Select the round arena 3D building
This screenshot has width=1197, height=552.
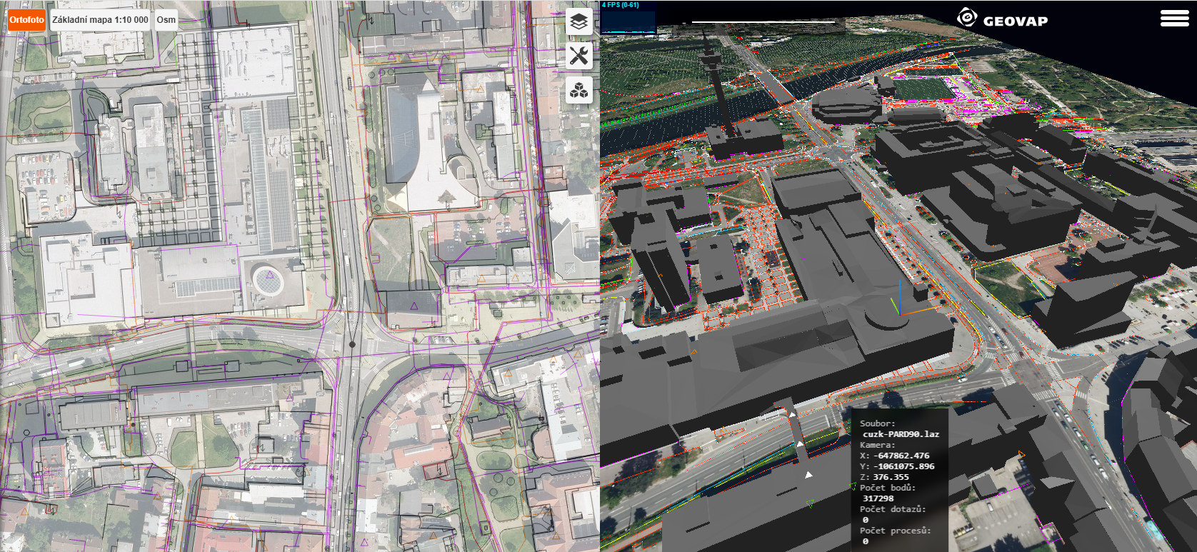coord(842,106)
